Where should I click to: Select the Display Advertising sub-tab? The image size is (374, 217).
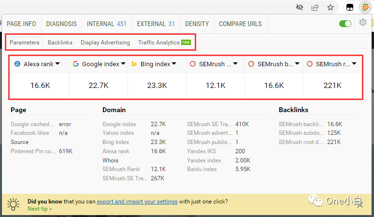[x=105, y=43]
